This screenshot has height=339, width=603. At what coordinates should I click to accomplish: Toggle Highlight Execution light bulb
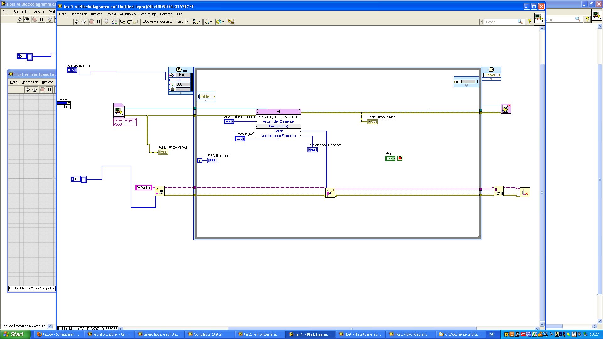click(x=106, y=22)
